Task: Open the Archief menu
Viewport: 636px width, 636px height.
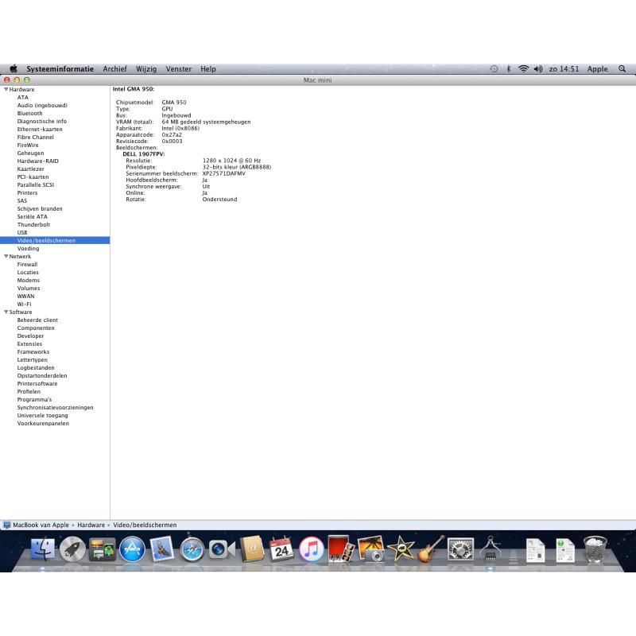Action: (114, 69)
